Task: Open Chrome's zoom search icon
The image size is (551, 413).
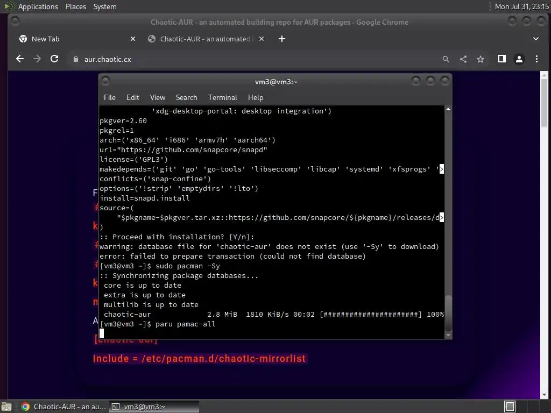Action: click(446, 59)
